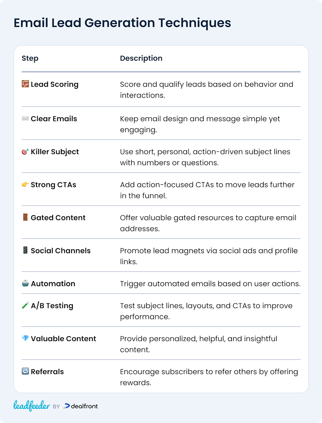This screenshot has width=322, height=423.
Task: Click the Description column header
Action: [141, 58]
